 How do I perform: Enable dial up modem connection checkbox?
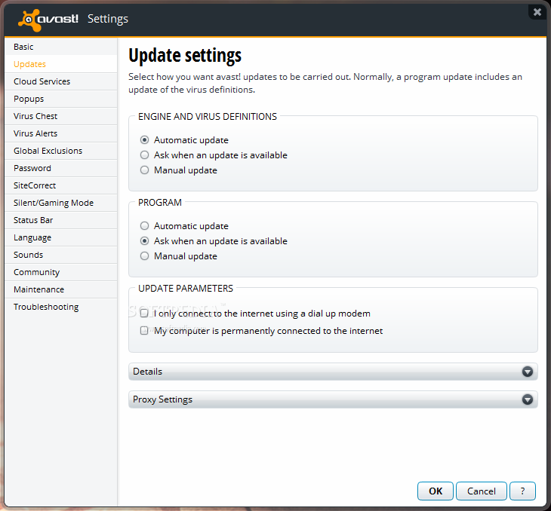(144, 313)
